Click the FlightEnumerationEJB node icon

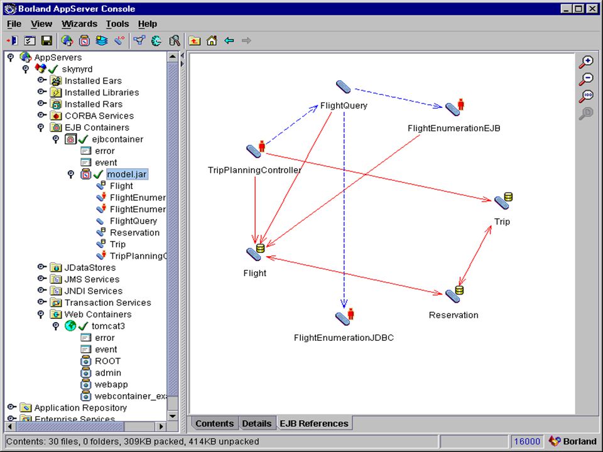coord(455,107)
